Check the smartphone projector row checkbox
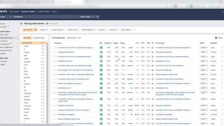224x126 pixels. click(53, 52)
